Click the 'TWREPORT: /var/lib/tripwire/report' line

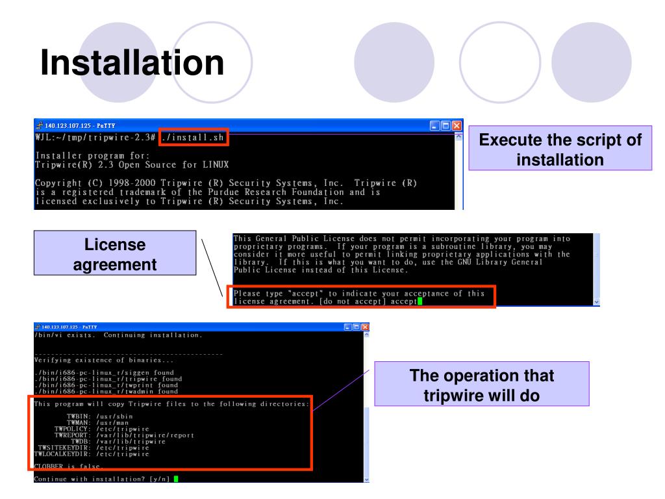point(124,435)
